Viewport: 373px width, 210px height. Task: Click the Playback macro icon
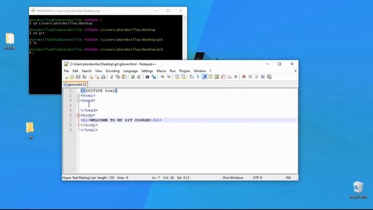pos(256,77)
